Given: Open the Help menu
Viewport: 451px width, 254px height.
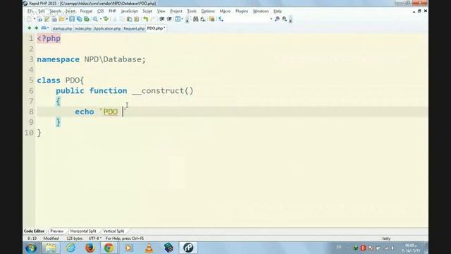Looking at the screenshot, I should tap(277, 11).
